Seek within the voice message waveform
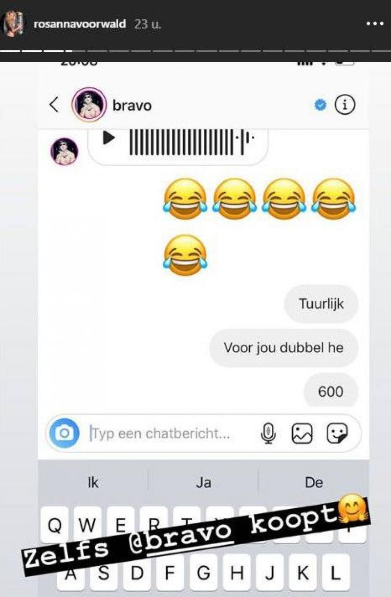This screenshot has height=597, width=391. tap(192, 141)
